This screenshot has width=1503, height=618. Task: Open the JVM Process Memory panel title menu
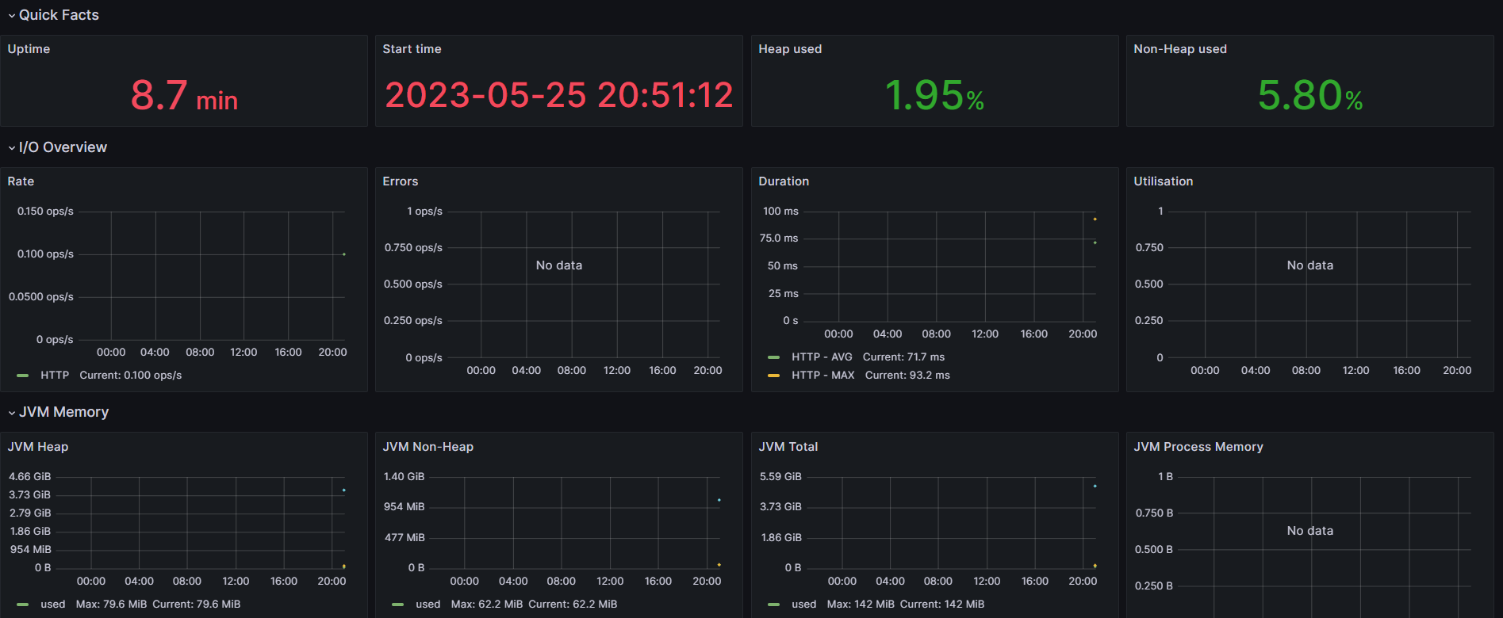pyautogui.click(x=1198, y=447)
